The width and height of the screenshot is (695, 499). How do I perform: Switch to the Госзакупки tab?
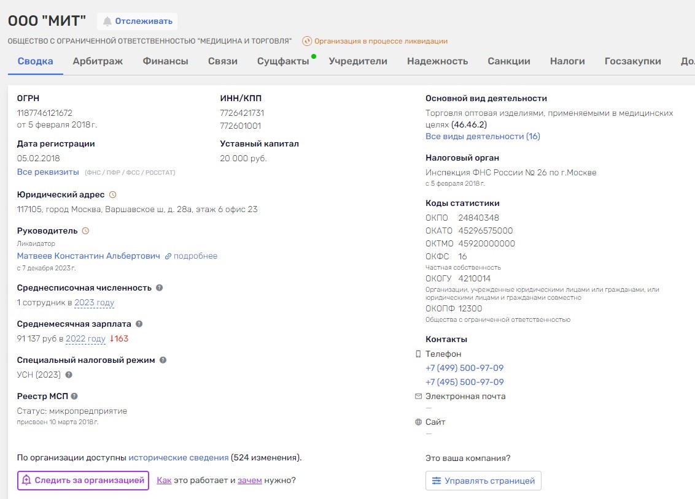tap(632, 61)
